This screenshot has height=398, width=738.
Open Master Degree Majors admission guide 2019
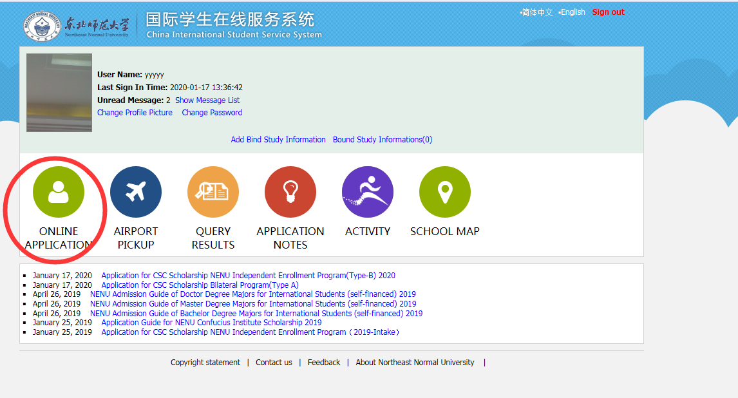tap(253, 304)
